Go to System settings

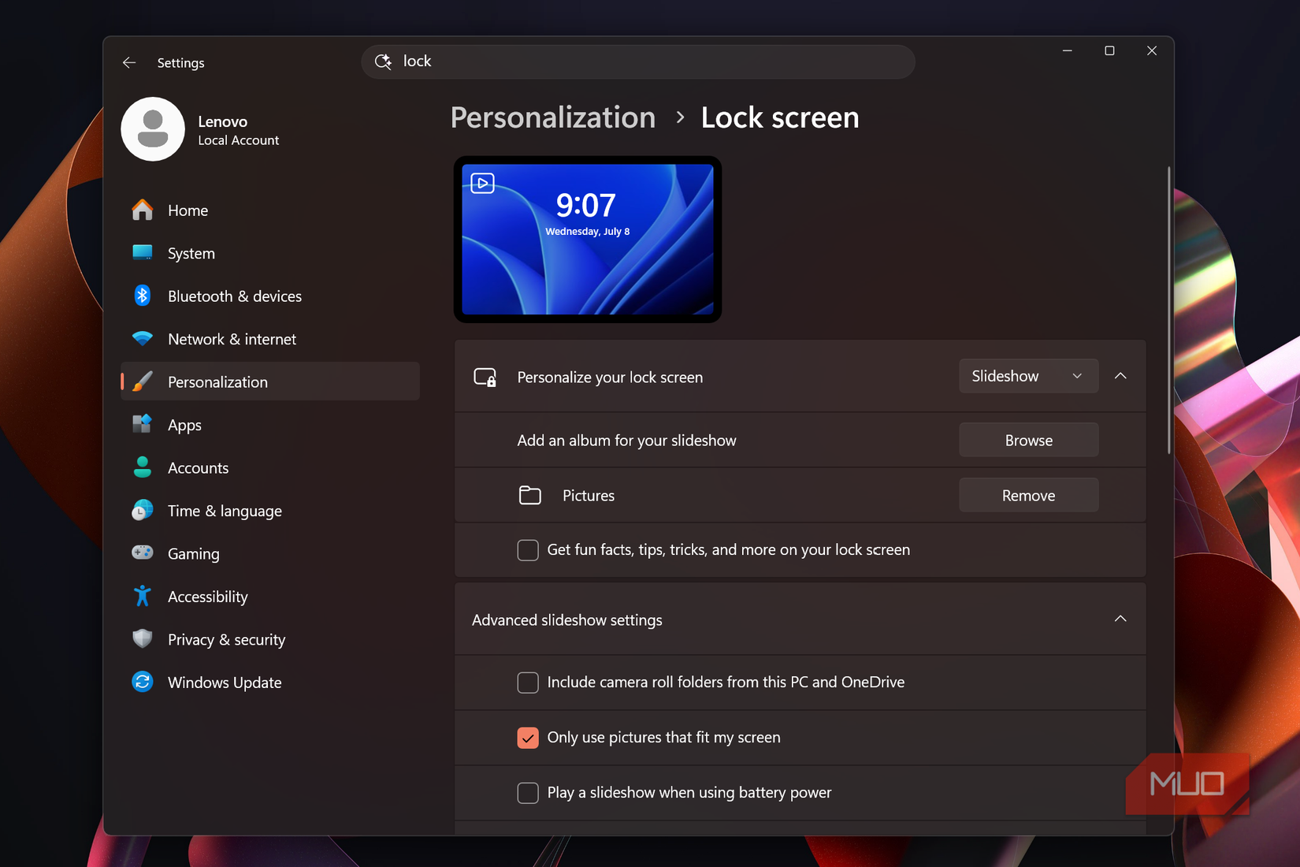270,253
